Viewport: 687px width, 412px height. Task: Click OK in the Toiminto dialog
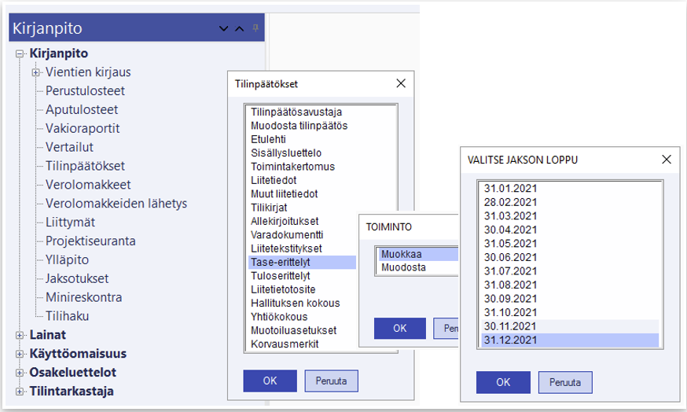[399, 327]
